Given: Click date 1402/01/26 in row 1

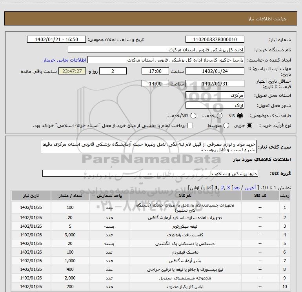Looking at the screenshot, I should point(31,207).
